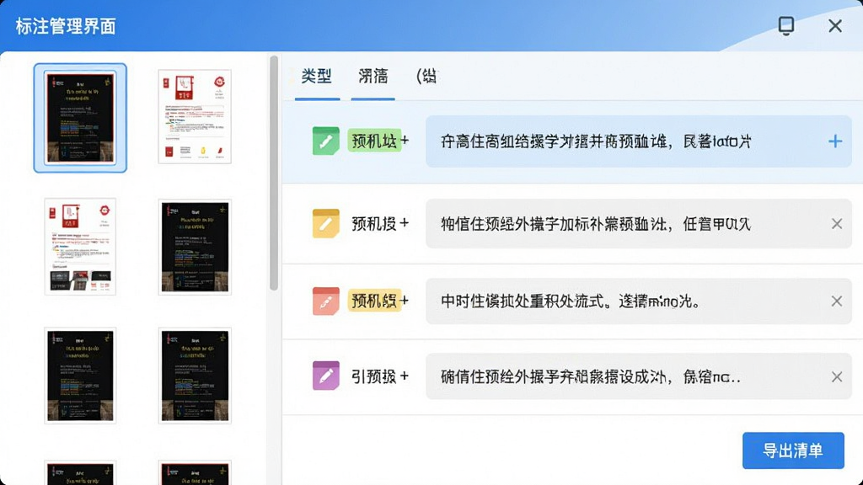The image size is (863, 485).
Task: Click the text field in the red annotation row
Action: 639,301
